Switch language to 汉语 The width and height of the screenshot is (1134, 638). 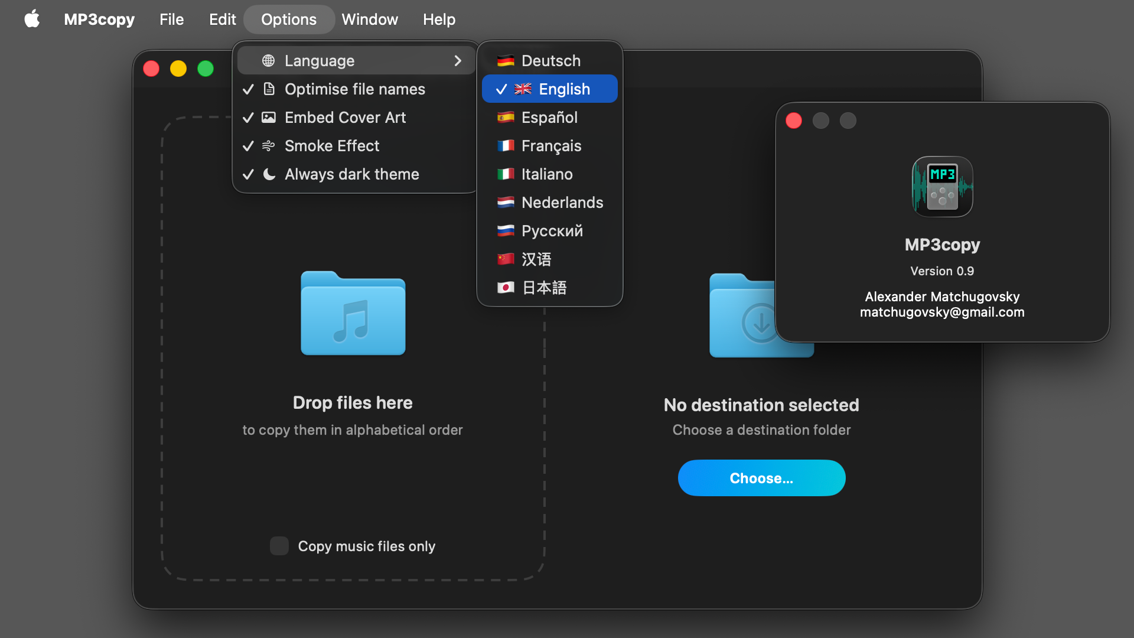[550, 259]
